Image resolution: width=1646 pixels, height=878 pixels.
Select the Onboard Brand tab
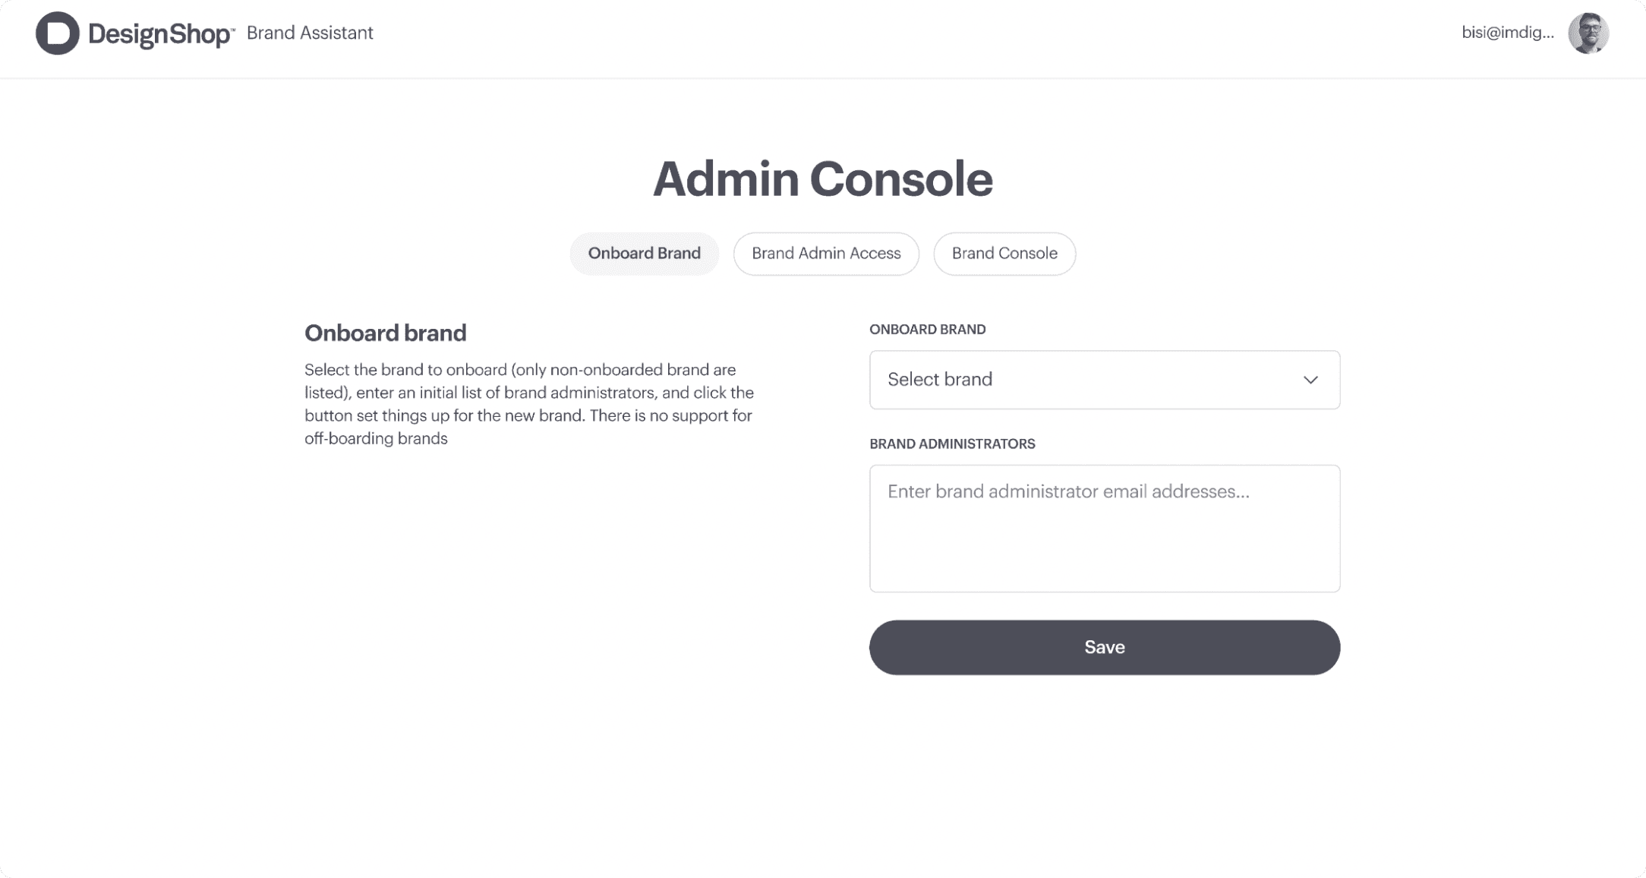644,253
